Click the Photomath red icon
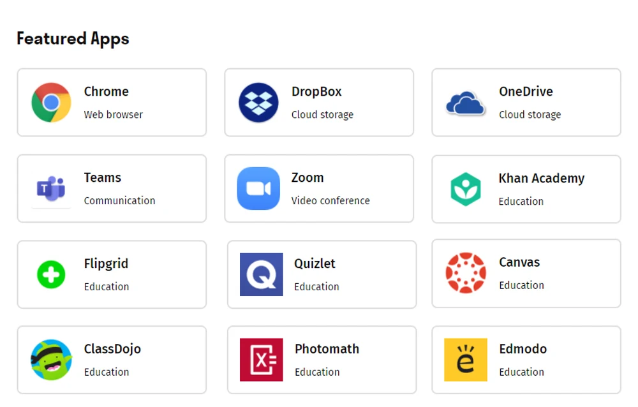Viewport: 638px width, 407px height. point(261,360)
